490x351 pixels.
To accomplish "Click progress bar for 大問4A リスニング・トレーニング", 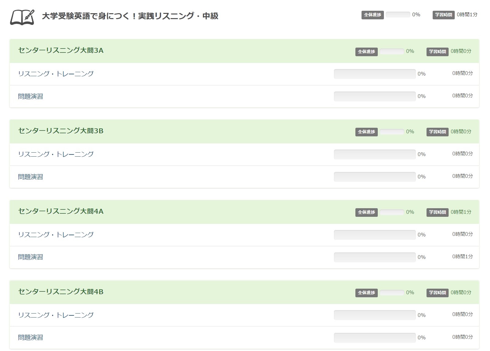I will click(x=375, y=235).
